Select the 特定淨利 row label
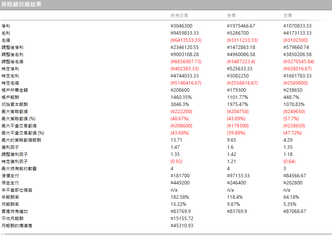Viewport: 332px width, 235px height. coord(10,69)
